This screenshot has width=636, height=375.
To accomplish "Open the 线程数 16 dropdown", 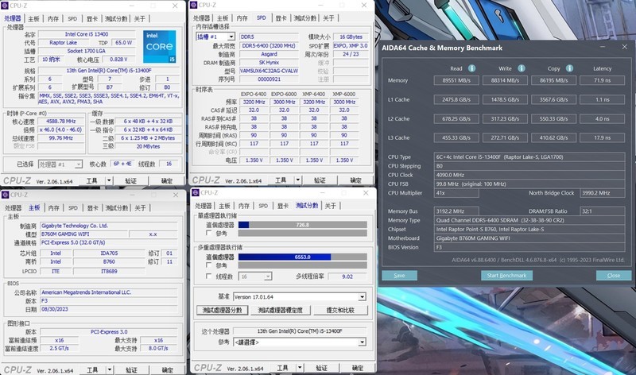I will click(268, 276).
